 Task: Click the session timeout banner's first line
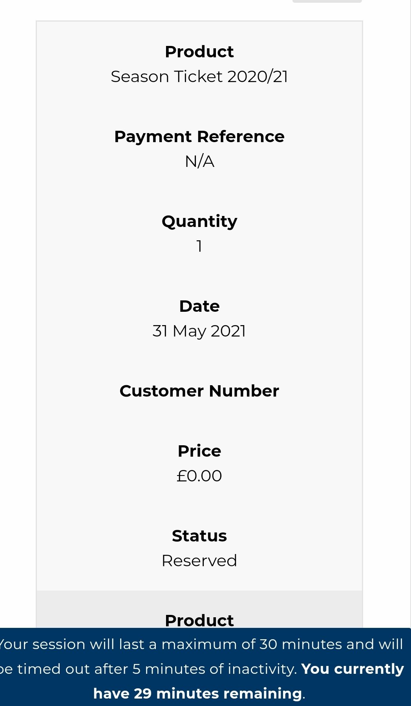click(200, 644)
